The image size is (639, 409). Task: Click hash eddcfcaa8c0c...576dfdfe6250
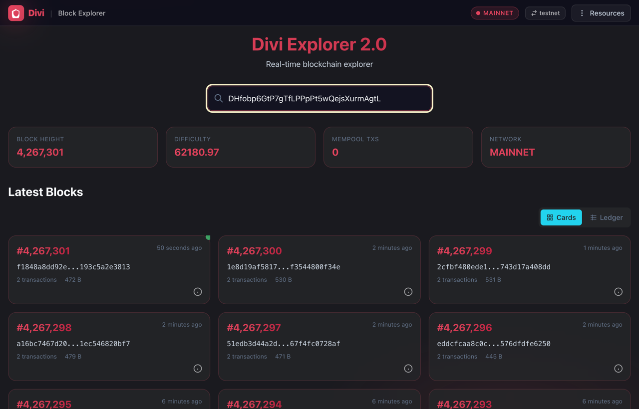coord(494,344)
